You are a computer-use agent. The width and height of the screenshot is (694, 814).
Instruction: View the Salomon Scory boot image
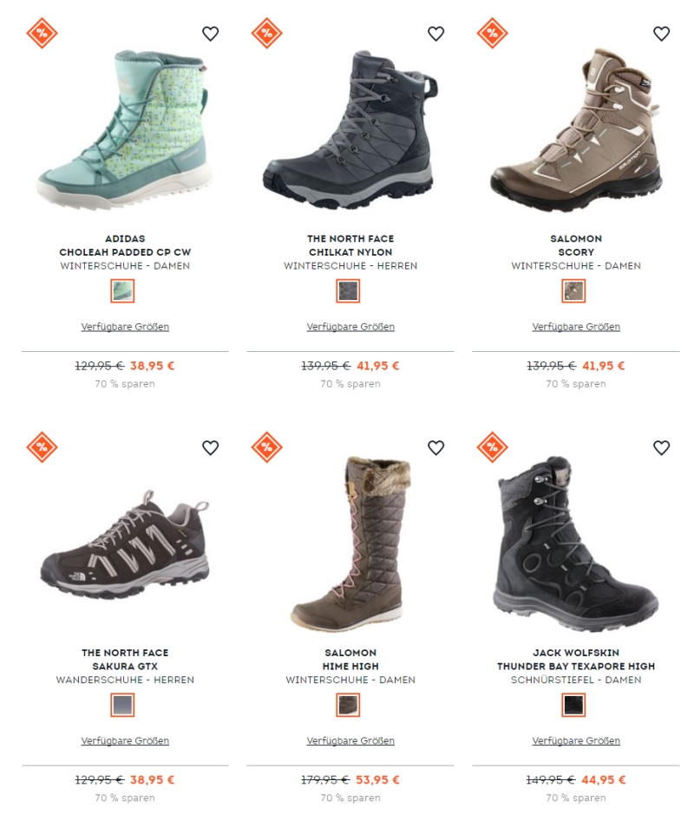pyautogui.click(x=576, y=130)
